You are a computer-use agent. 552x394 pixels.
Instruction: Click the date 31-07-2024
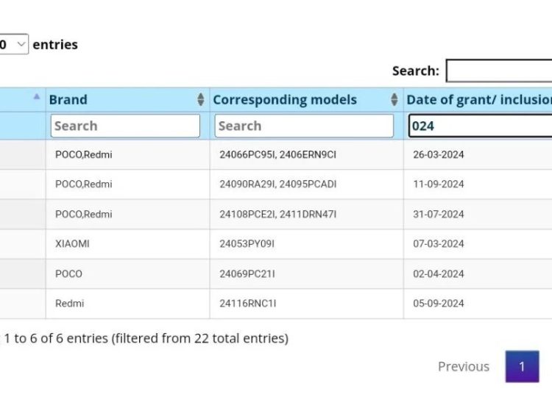pyautogui.click(x=439, y=214)
